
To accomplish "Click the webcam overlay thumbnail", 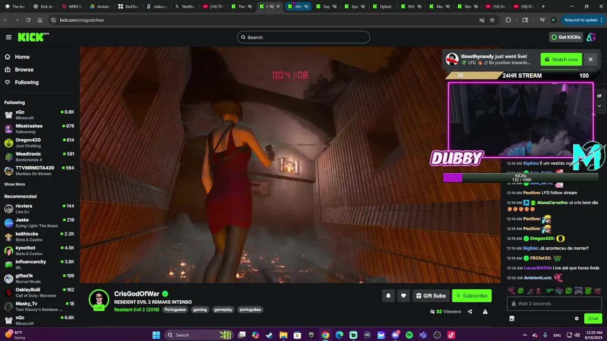I will (521, 120).
